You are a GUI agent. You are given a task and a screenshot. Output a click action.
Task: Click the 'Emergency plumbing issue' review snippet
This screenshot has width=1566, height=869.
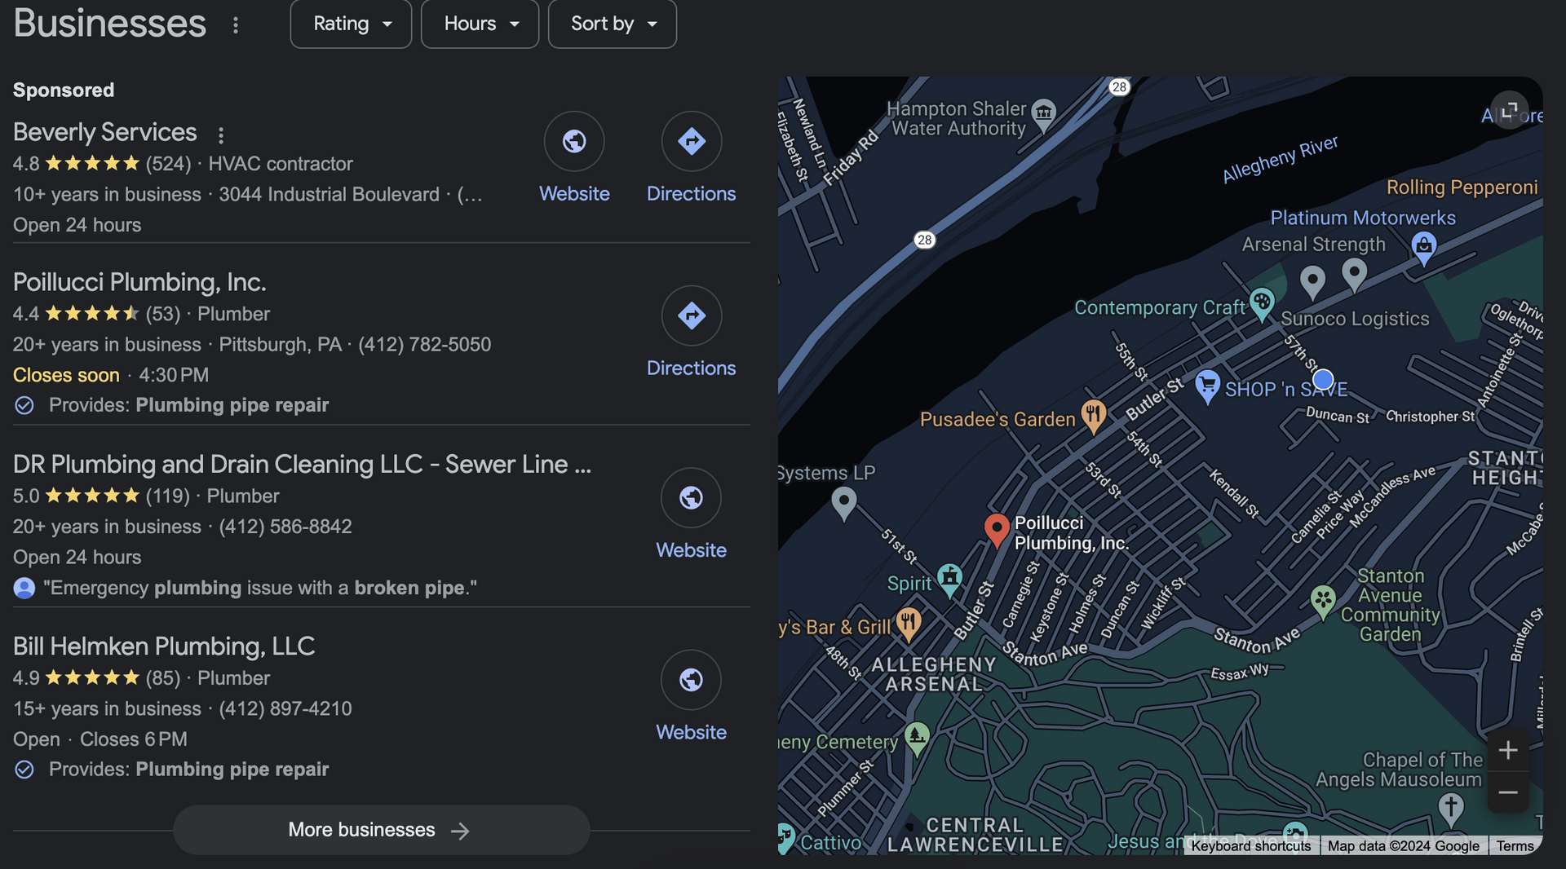tap(259, 588)
